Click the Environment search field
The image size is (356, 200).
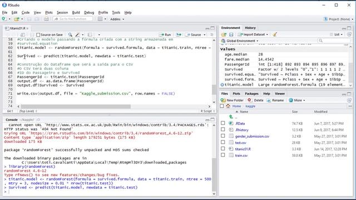(x=334, y=41)
